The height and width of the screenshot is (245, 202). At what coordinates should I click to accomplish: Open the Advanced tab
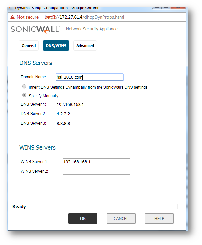85,46
